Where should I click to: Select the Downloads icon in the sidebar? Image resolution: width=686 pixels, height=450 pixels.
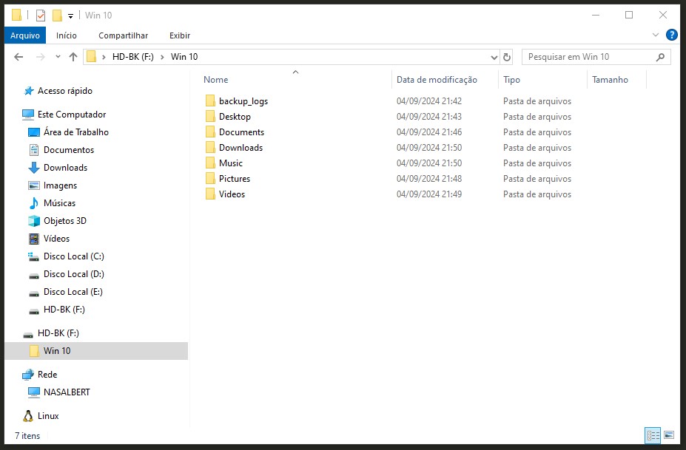tap(33, 168)
